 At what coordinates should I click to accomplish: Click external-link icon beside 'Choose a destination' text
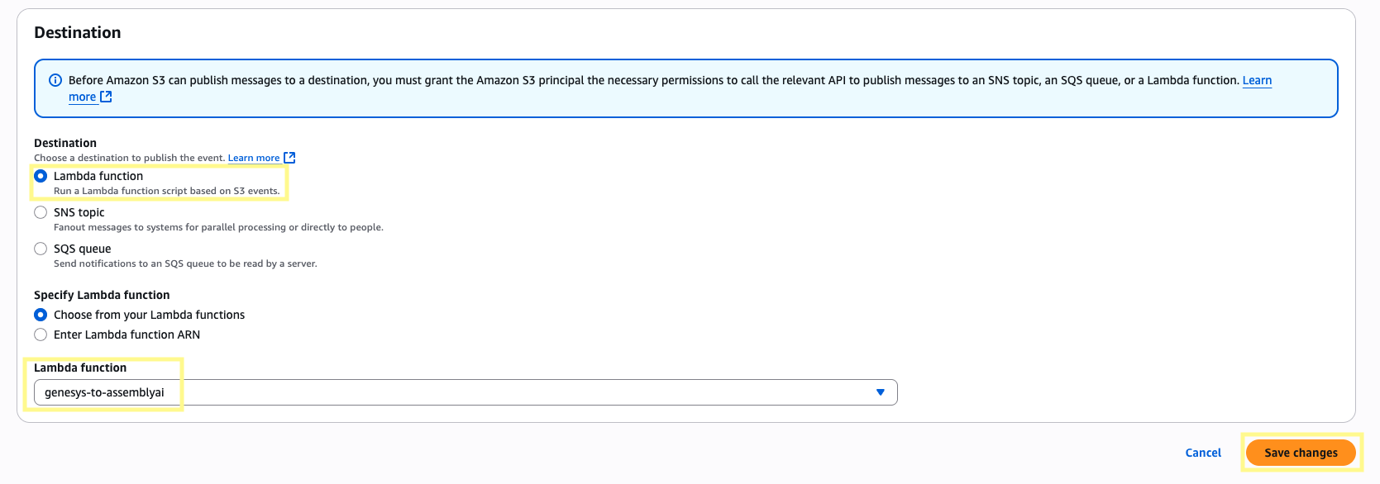pos(289,158)
